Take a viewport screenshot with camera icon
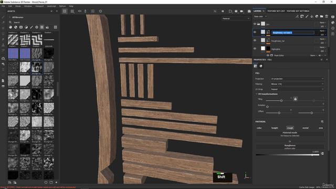The width and height of the screenshot is (336, 189). (249, 11)
